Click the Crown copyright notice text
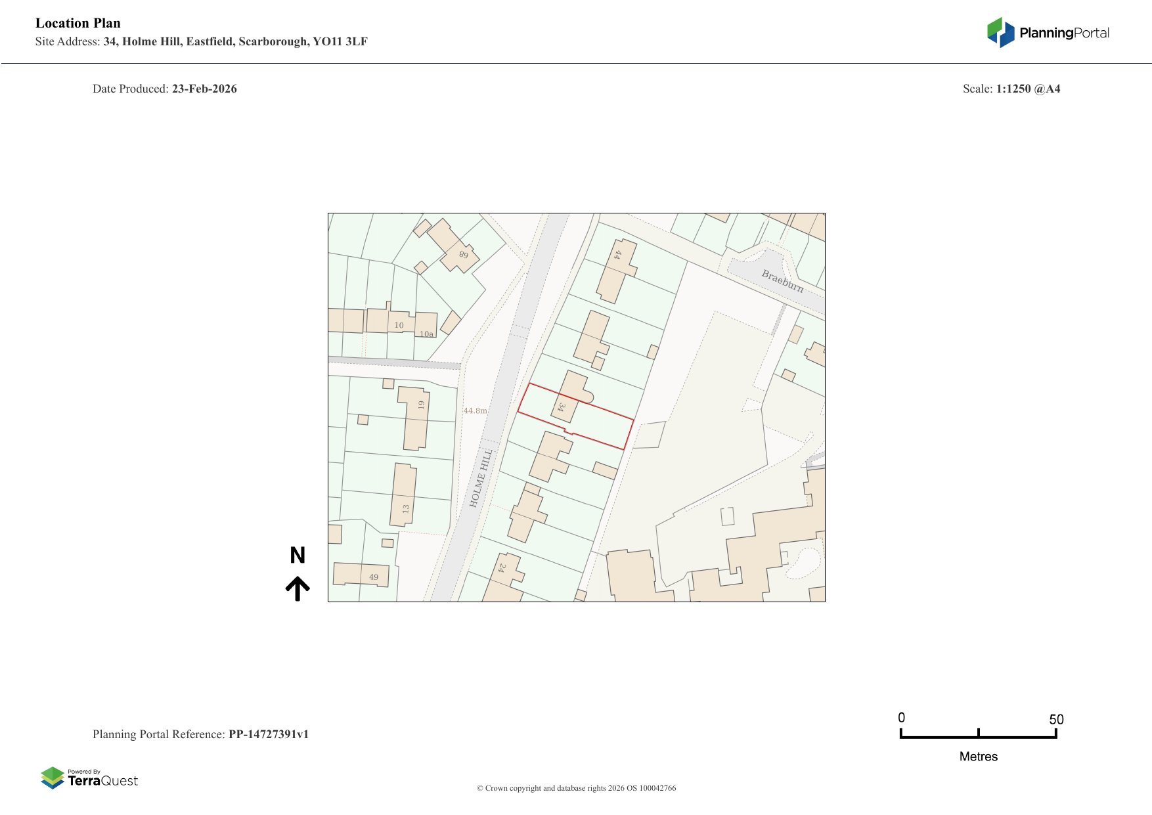 [x=576, y=788]
